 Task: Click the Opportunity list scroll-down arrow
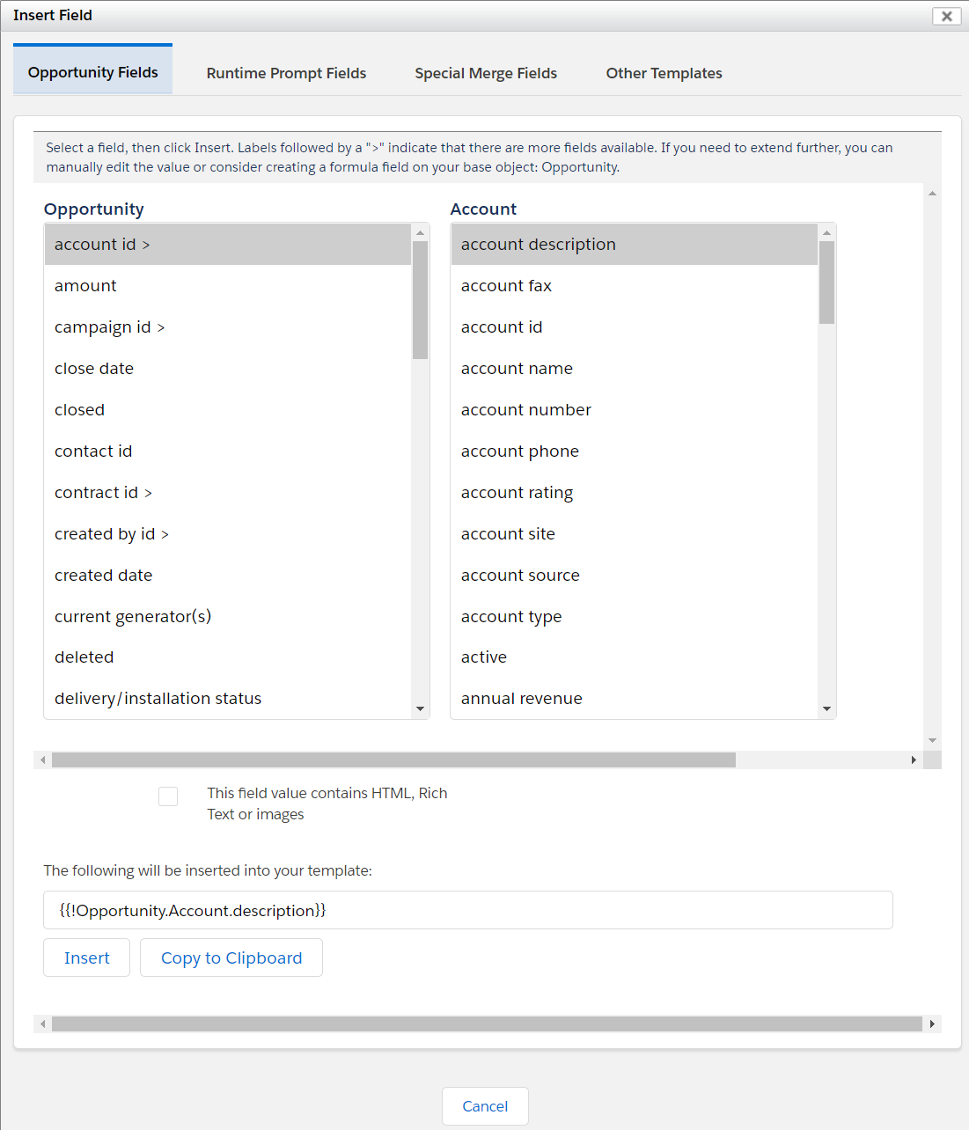420,708
